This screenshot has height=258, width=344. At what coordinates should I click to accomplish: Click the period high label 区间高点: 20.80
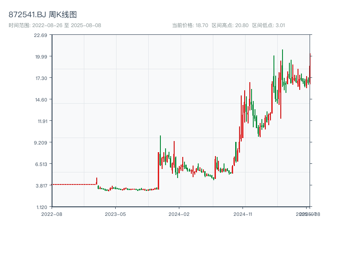pyautogui.click(x=230, y=25)
